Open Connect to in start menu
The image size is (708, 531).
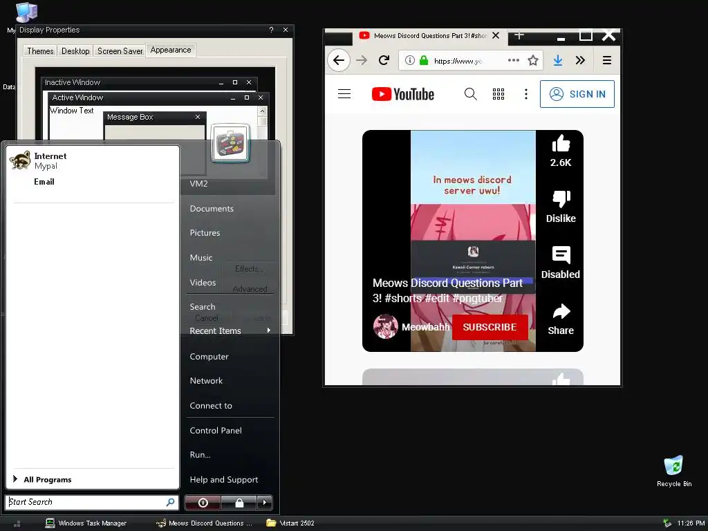pyautogui.click(x=211, y=406)
